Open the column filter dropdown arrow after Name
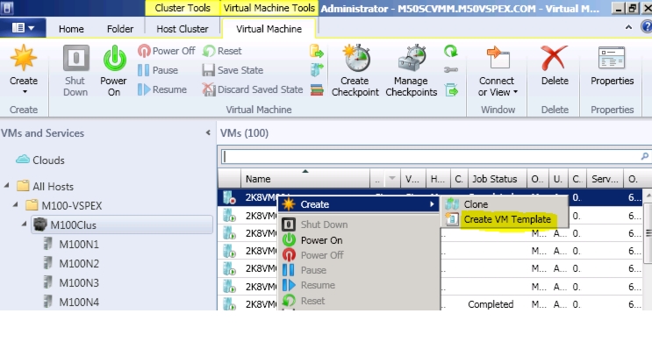 [391, 179]
